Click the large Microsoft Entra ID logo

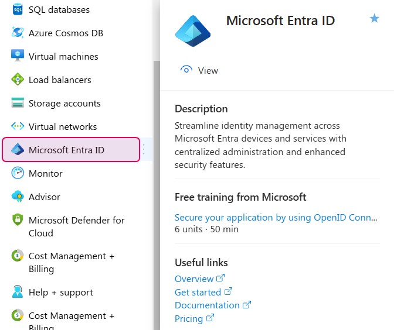pos(193,31)
